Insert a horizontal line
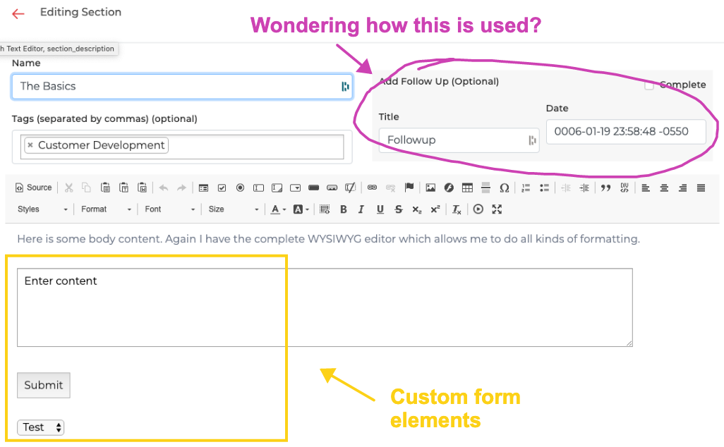Image resolution: width=724 pixels, height=447 pixels. click(485, 188)
